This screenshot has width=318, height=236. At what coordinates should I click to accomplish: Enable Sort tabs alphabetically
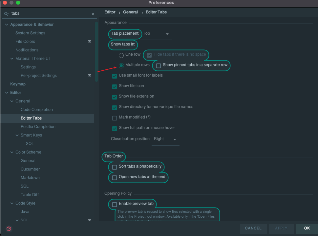(x=115, y=167)
